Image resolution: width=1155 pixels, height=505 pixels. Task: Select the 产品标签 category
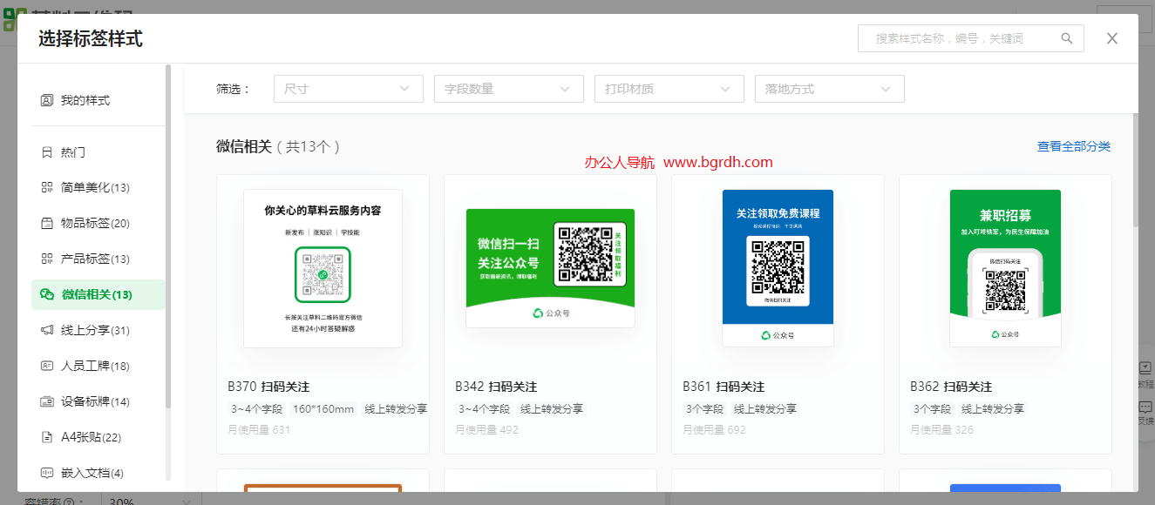tap(95, 259)
